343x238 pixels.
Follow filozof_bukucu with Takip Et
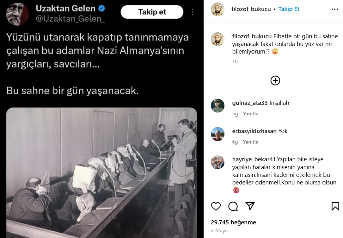pyautogui.click(x=289, y=9)
